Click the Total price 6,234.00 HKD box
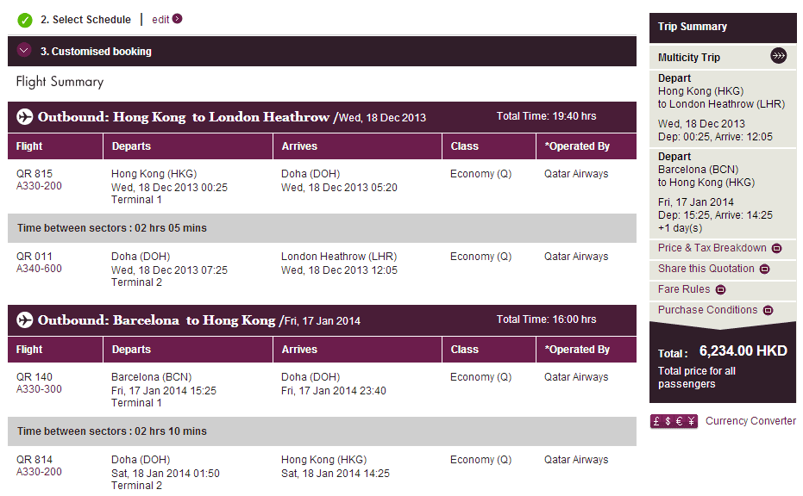 723,362
